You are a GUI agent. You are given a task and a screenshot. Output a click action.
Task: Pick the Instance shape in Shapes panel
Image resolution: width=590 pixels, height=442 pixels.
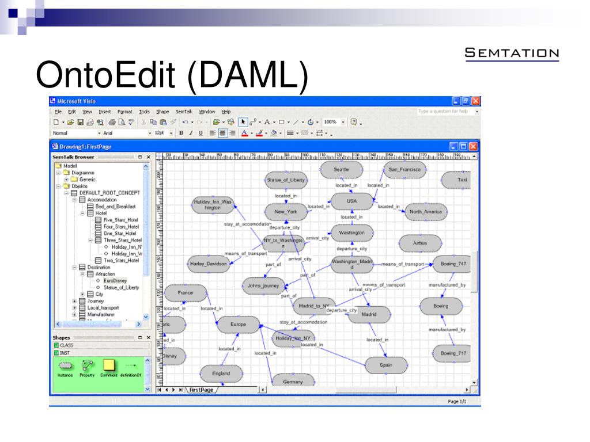click(65, 369)
